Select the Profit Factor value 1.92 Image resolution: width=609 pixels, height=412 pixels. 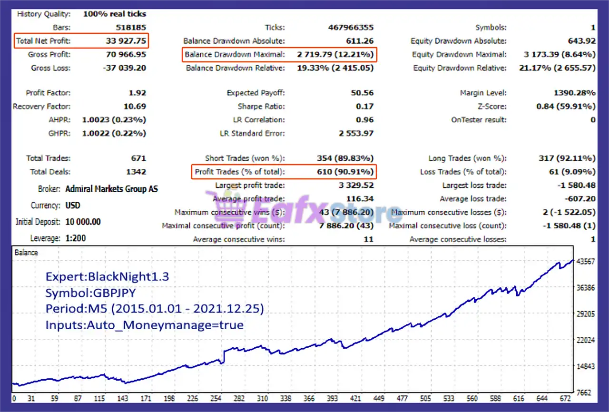pyautogui.click(x=139, y=92)
